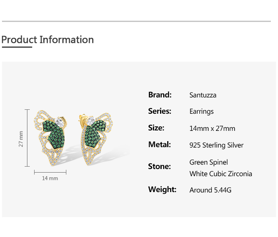The width and height of the screenshot is (278, 237).
Task: Click the Size: label
Action: click(156, 128)
